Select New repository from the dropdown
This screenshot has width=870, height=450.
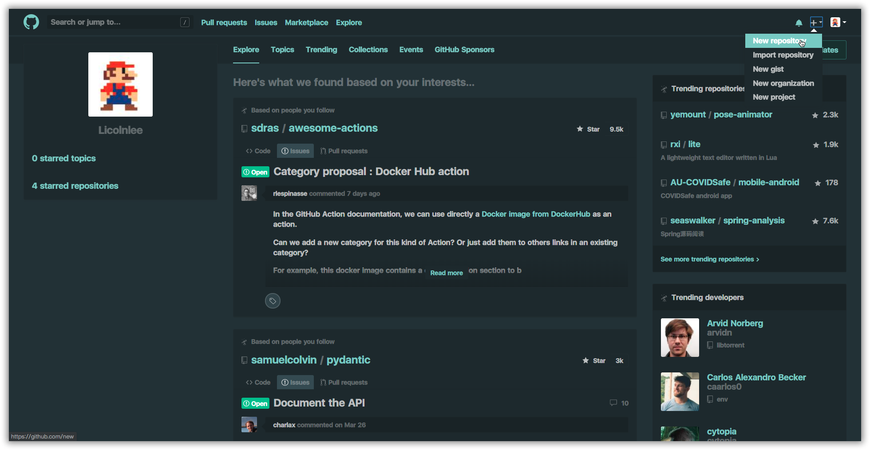[783, 41]
